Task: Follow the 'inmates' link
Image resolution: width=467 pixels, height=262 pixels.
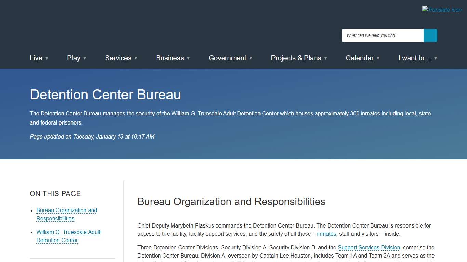Action: point(326,234)
